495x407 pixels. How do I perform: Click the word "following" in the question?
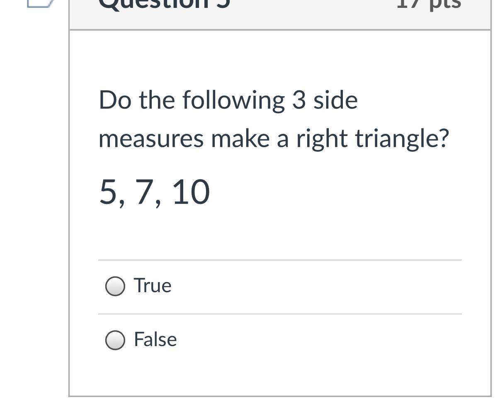[233, 100]
